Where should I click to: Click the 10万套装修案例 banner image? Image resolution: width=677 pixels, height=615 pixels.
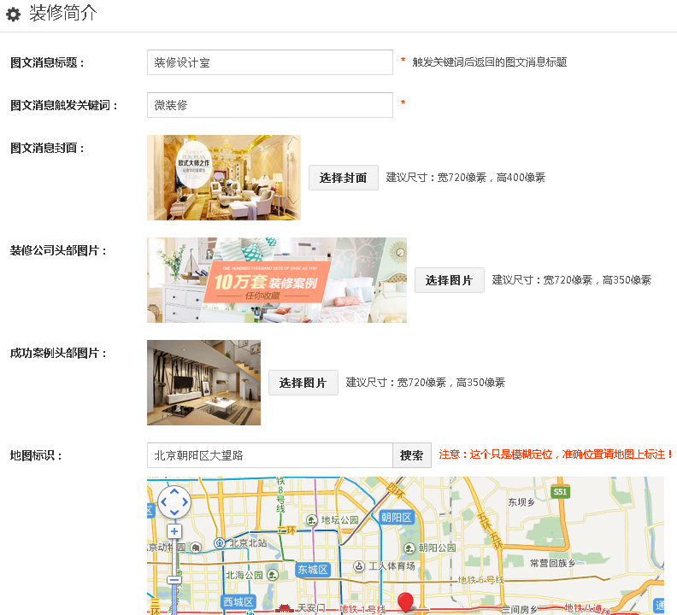(276, 280)
